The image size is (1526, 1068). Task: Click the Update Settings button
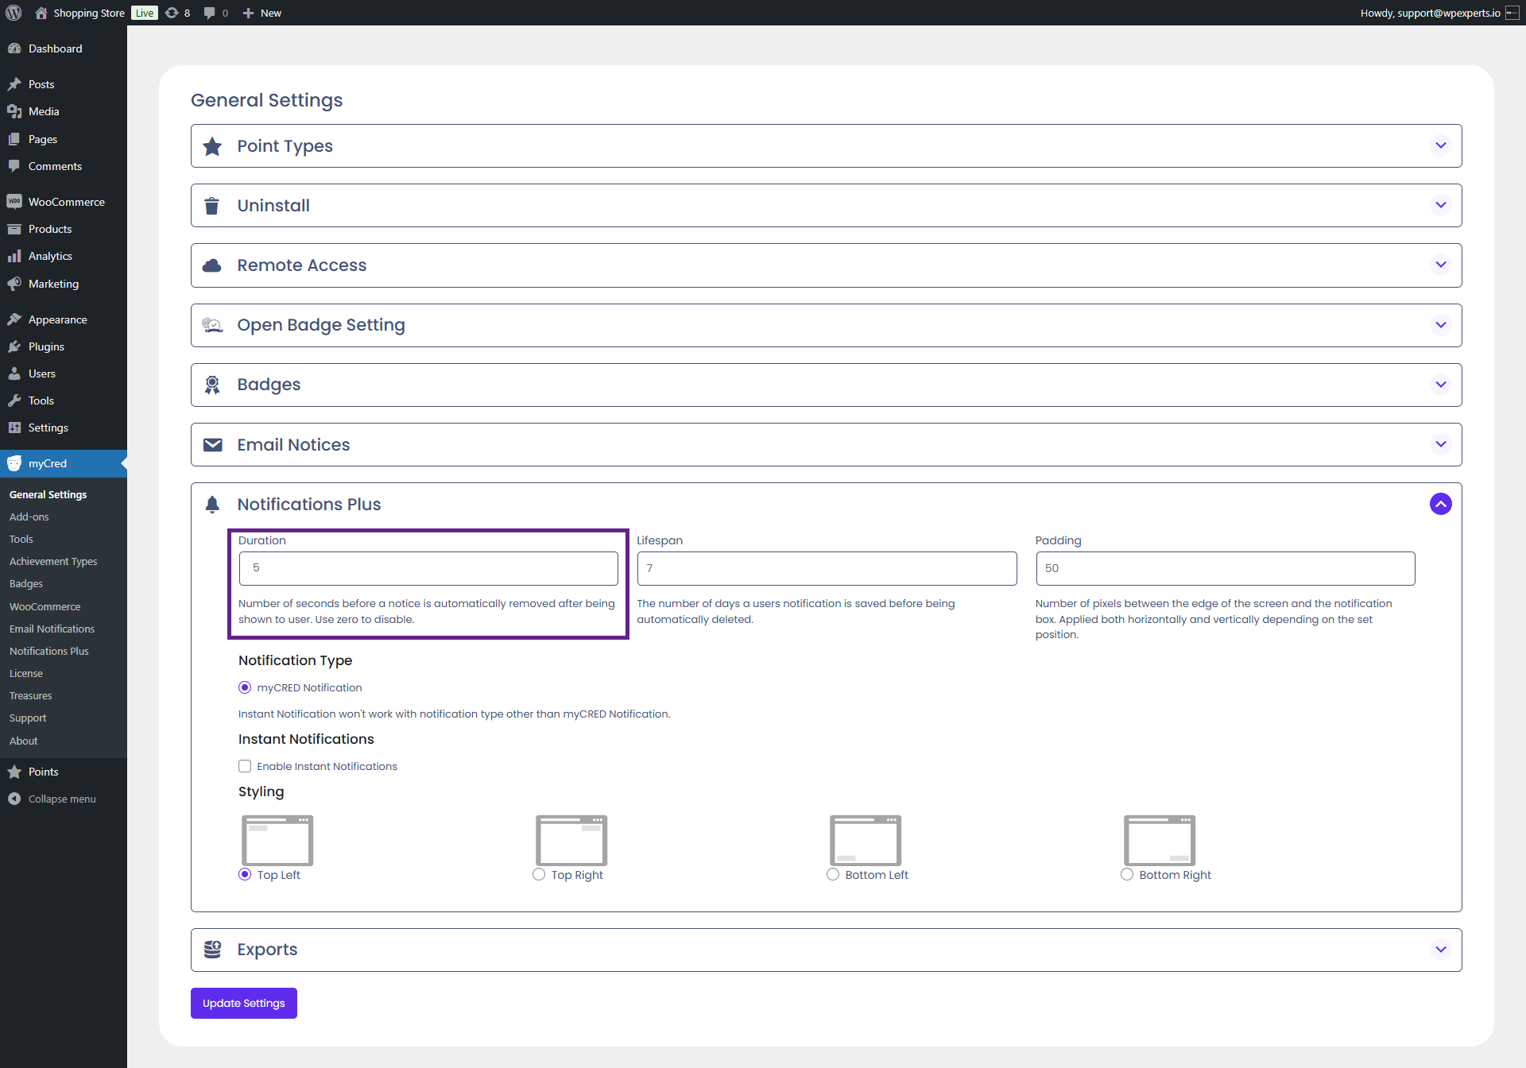(243, 1003)
